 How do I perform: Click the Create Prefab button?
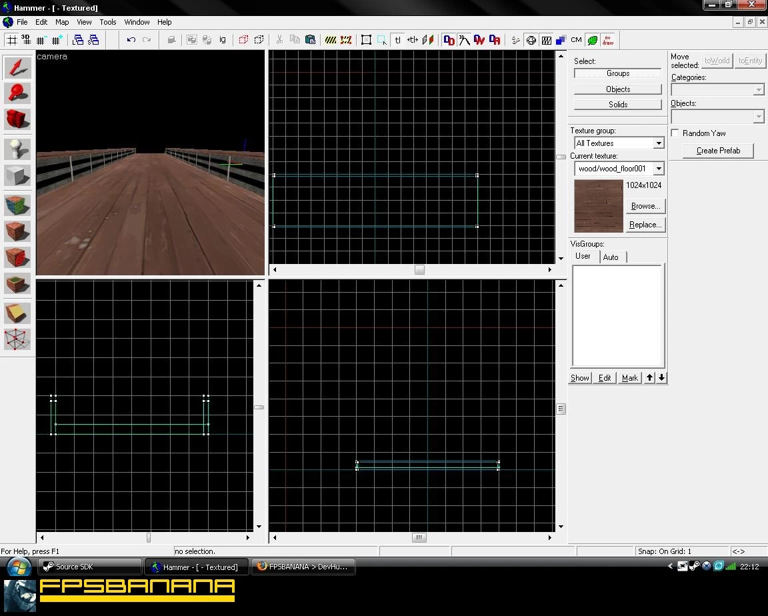pos(718,150)
